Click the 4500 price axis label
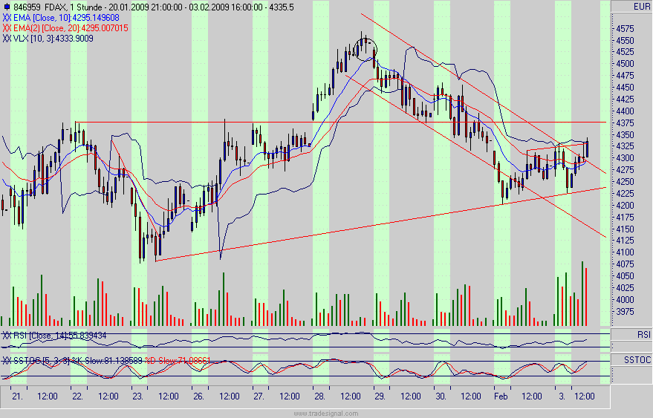Screen dimensions: 653x418 (x=625, y=64)
